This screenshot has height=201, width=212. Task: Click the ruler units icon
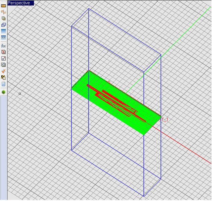pos(3,6)
